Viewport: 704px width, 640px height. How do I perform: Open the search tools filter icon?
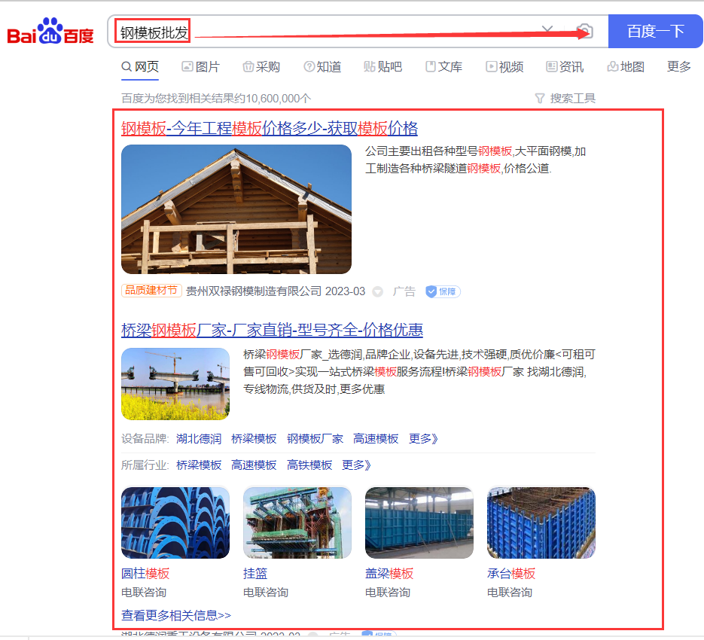[x=540, y=99]
